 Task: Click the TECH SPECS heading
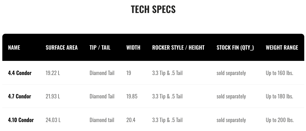pos(153,9)
